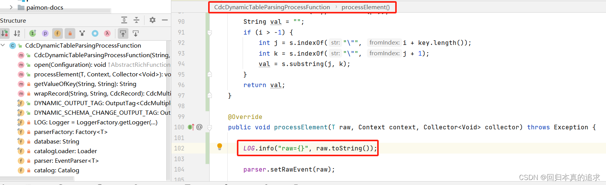The height and width of the screenshot is (185, 606).
Task: Toggle Show Anonymous Classes blue circle icon
Action: 95,33
